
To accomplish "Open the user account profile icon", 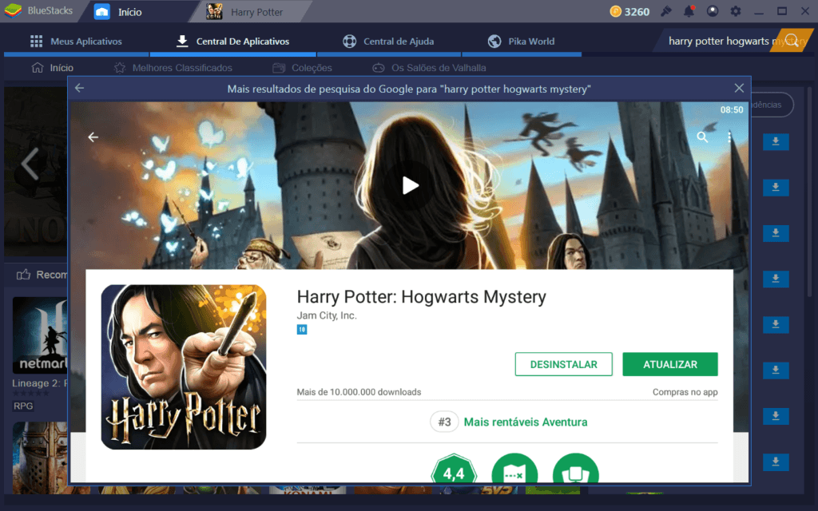I will tap(712, 11).
